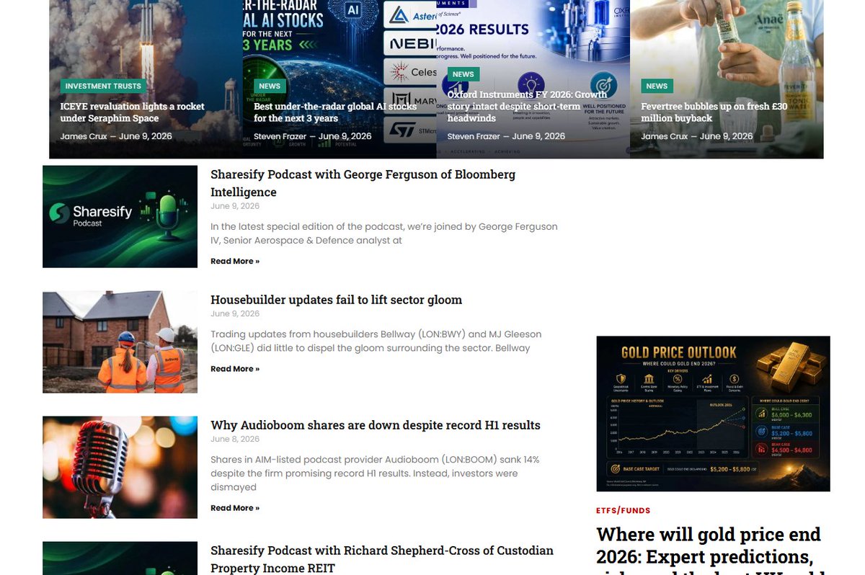
Task: Click the INVESTMENT TRUSTS category badge
Action: 103,86
